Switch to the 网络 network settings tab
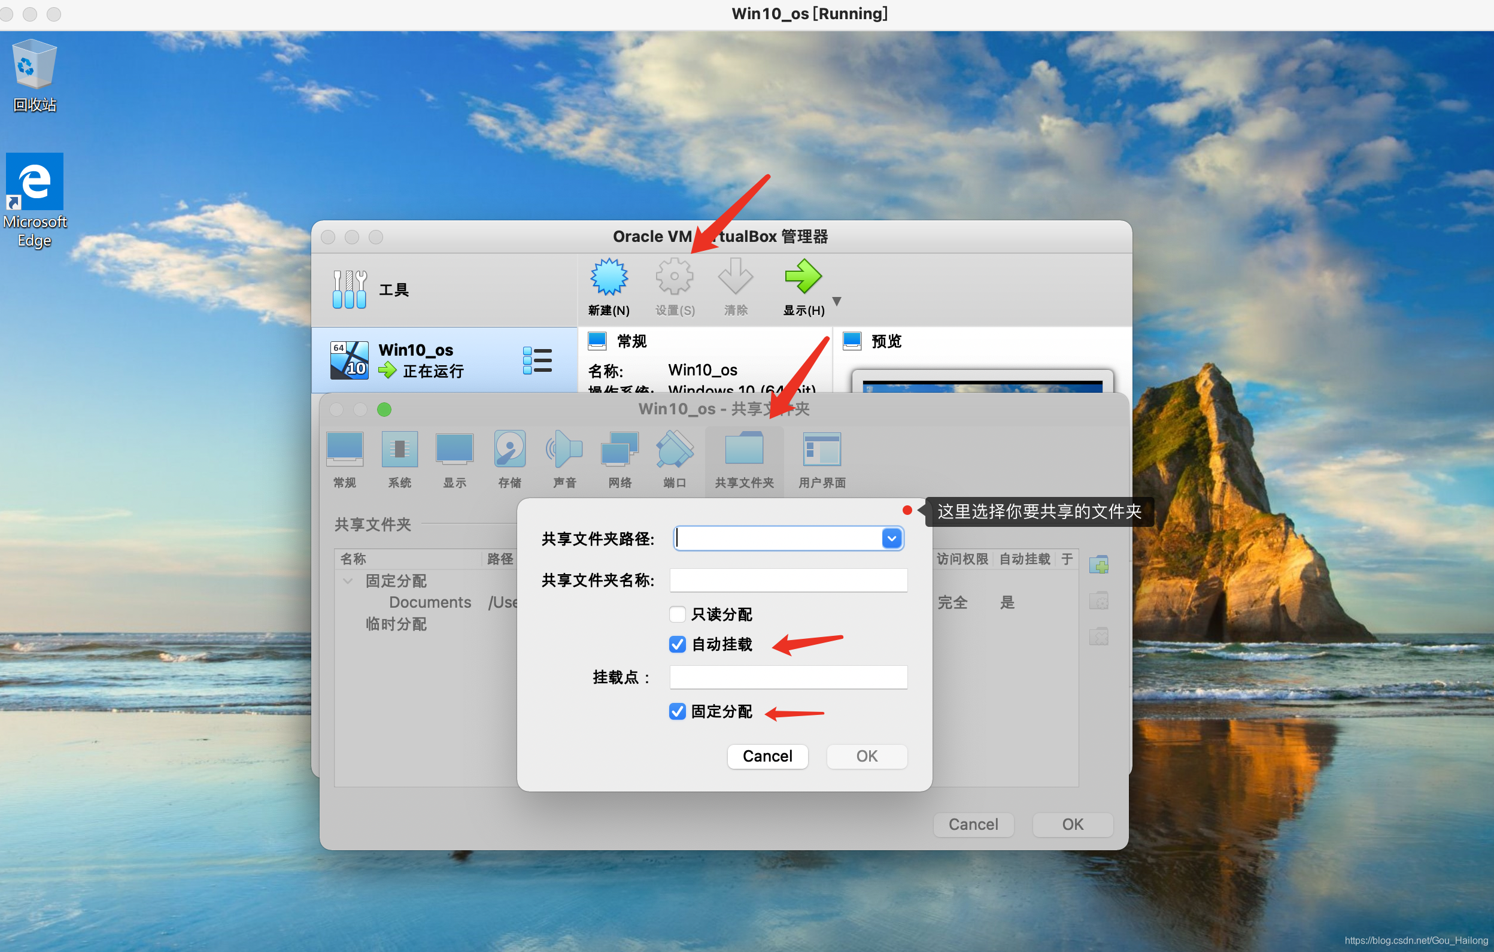Viewport: 1494px width, 952px height. 619,460
